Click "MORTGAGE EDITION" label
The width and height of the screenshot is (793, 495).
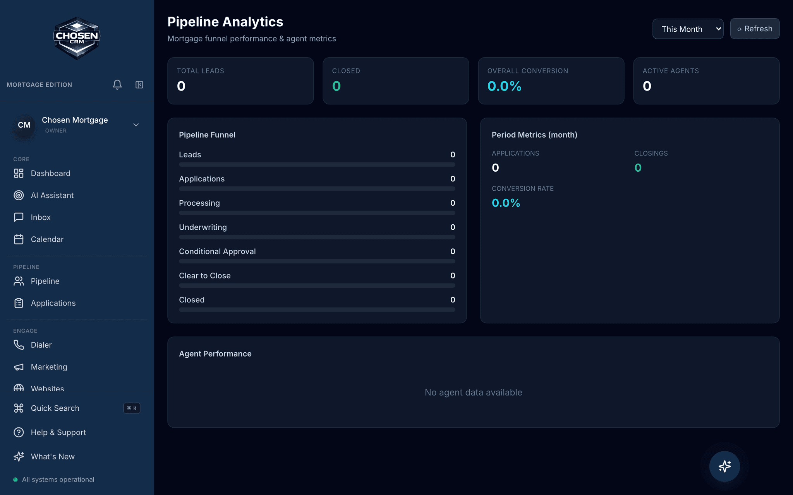[39, 85]
